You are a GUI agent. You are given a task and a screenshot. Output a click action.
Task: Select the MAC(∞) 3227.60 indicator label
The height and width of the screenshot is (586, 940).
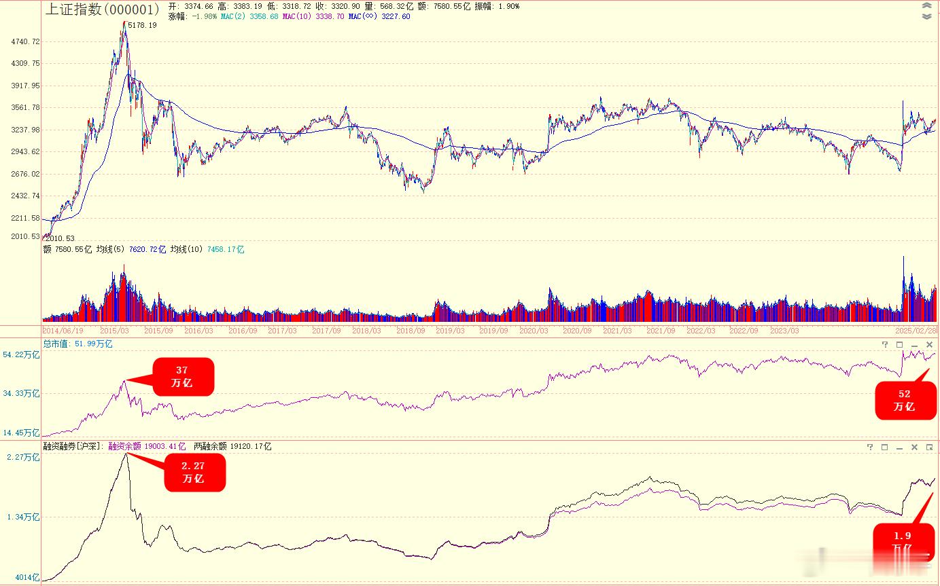click(379, 16)
